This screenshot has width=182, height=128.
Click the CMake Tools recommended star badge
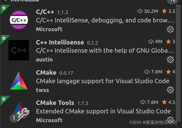(x=4, y=99)
